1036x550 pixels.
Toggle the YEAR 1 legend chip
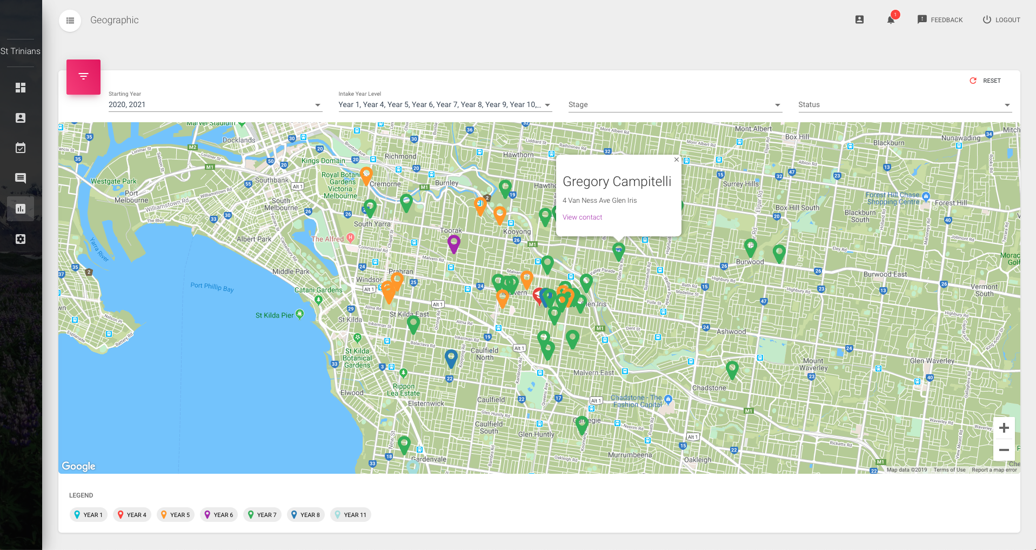click(89, 515)
